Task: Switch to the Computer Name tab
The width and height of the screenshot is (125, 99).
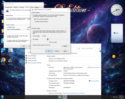Action: [9, 7]
